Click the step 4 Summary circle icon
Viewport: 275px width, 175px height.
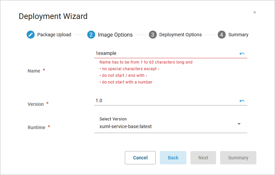click(222, 35)
